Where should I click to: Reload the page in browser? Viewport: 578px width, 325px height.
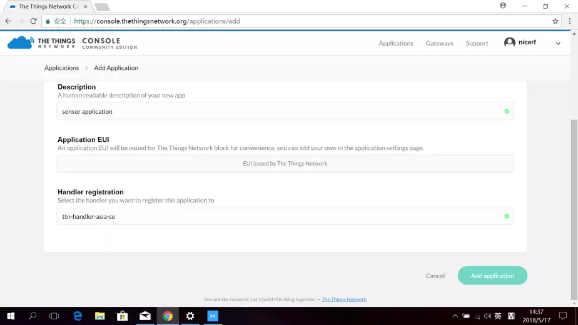[x=33, y=21]
